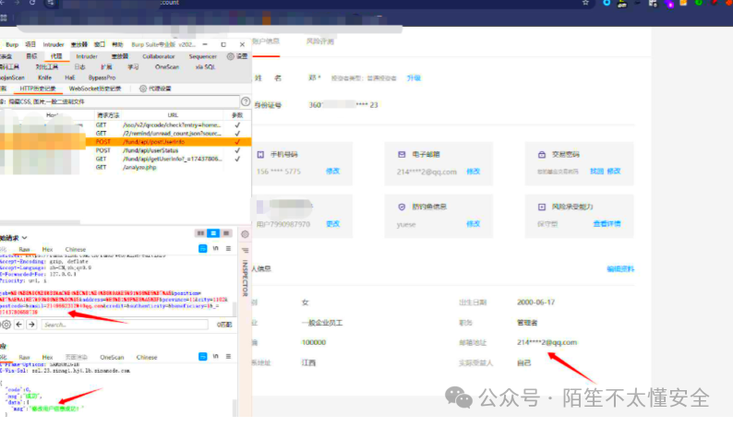Image resolution: width=733 pixels, height=427 pixels.
Task: Sort by the Host column header
Action: click(52, 115)
